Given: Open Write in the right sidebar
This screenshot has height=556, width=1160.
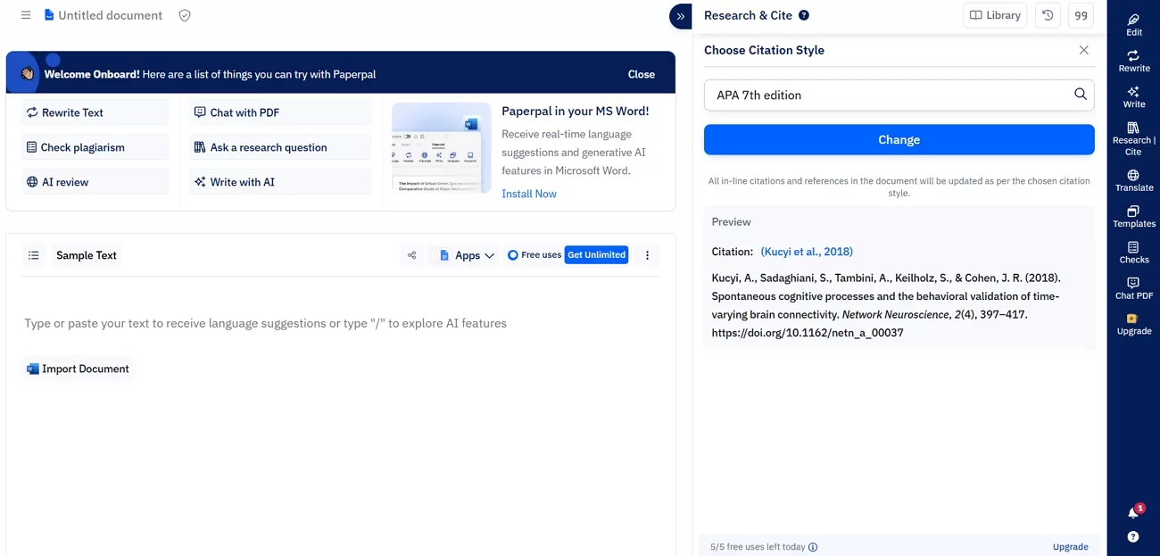Looking at the screenshot, I should [x=1133, y=97].
